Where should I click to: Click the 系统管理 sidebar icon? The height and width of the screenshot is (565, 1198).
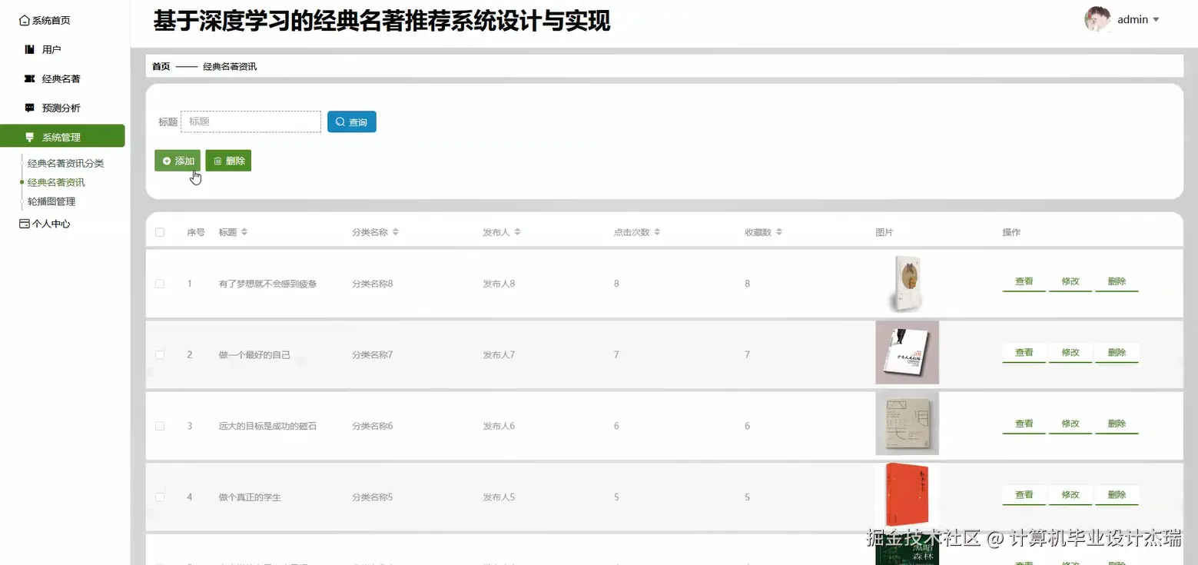[x=30, y=137]
